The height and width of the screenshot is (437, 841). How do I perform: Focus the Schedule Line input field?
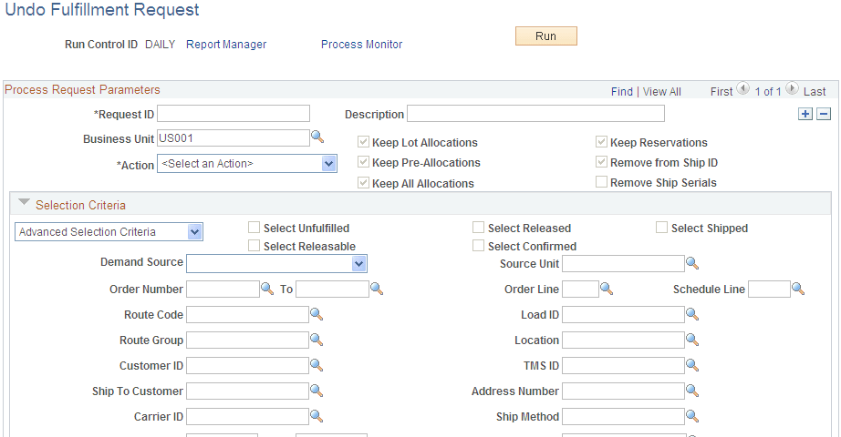click(x=769, y=290)
